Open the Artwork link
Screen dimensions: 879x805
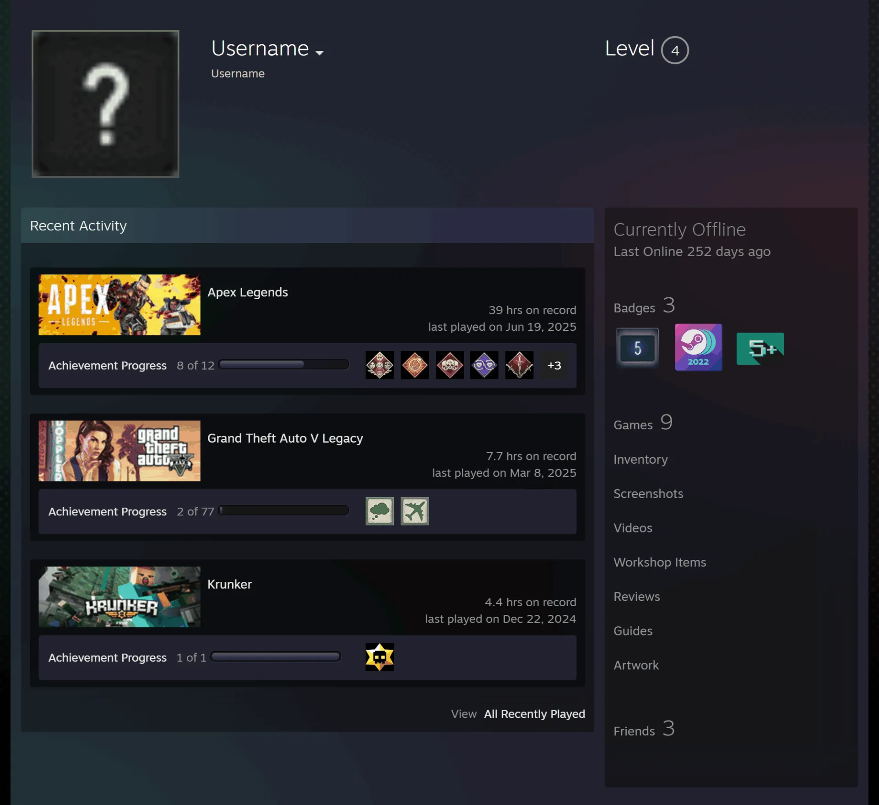pos(636,665)
